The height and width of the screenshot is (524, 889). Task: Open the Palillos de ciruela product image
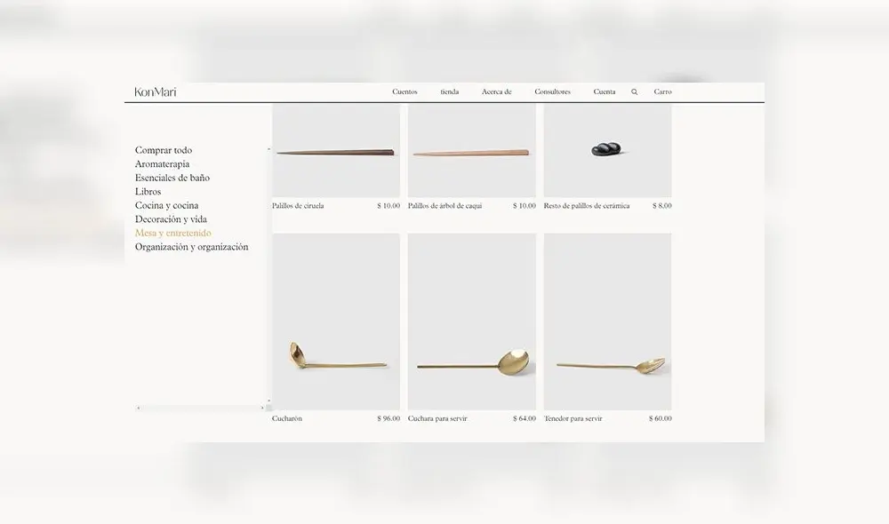pyautogui.click(x=335, y=151)
